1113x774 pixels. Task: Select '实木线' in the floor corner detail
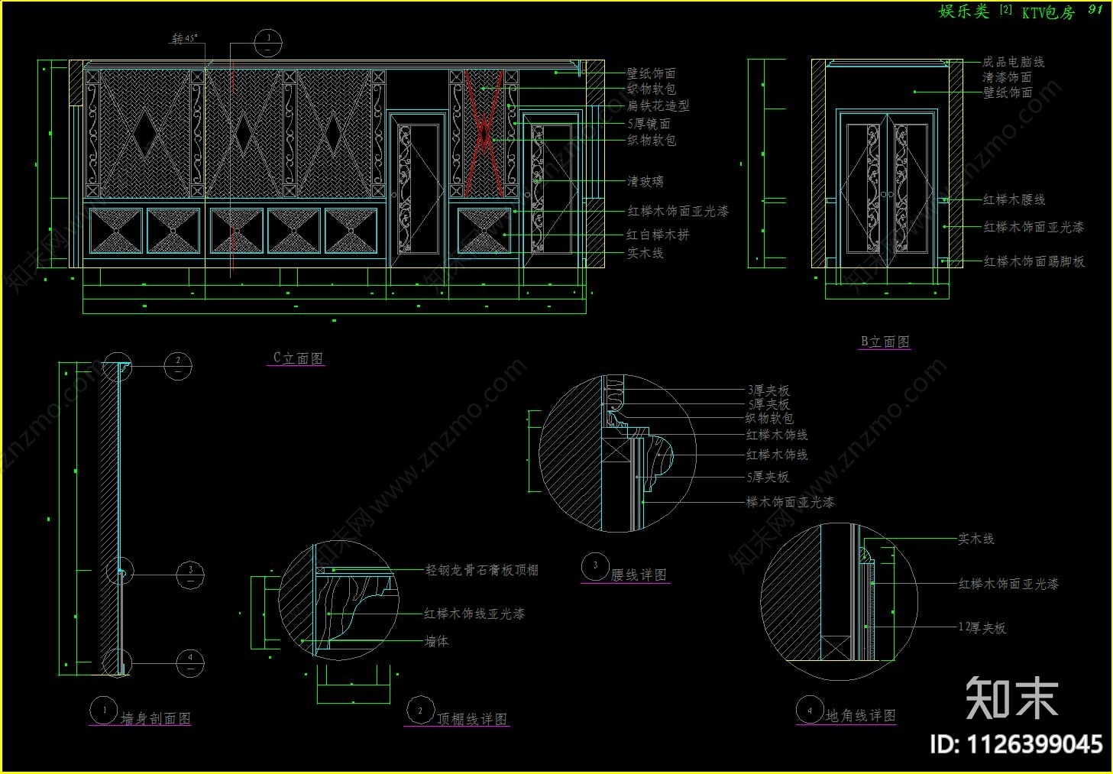(x=976, y=539)
